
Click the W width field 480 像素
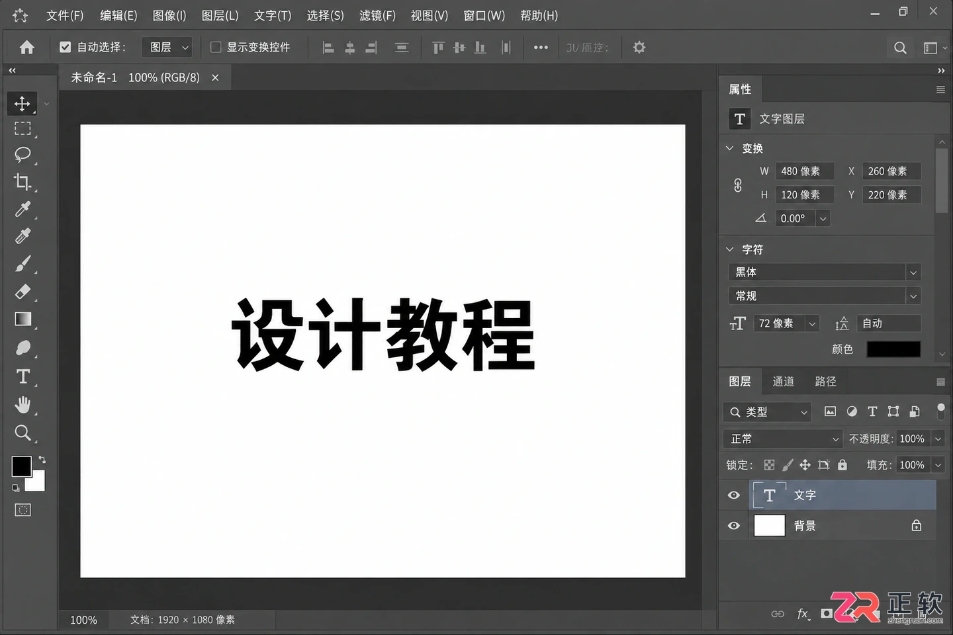[805, 171]
